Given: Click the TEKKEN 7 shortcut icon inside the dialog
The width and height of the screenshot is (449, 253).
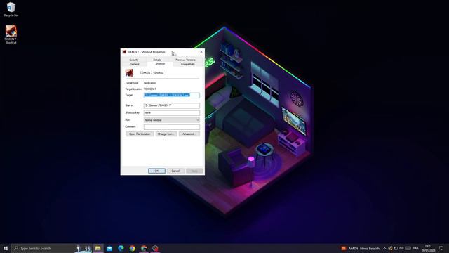Looking at the screenshot, I should 129,72.
